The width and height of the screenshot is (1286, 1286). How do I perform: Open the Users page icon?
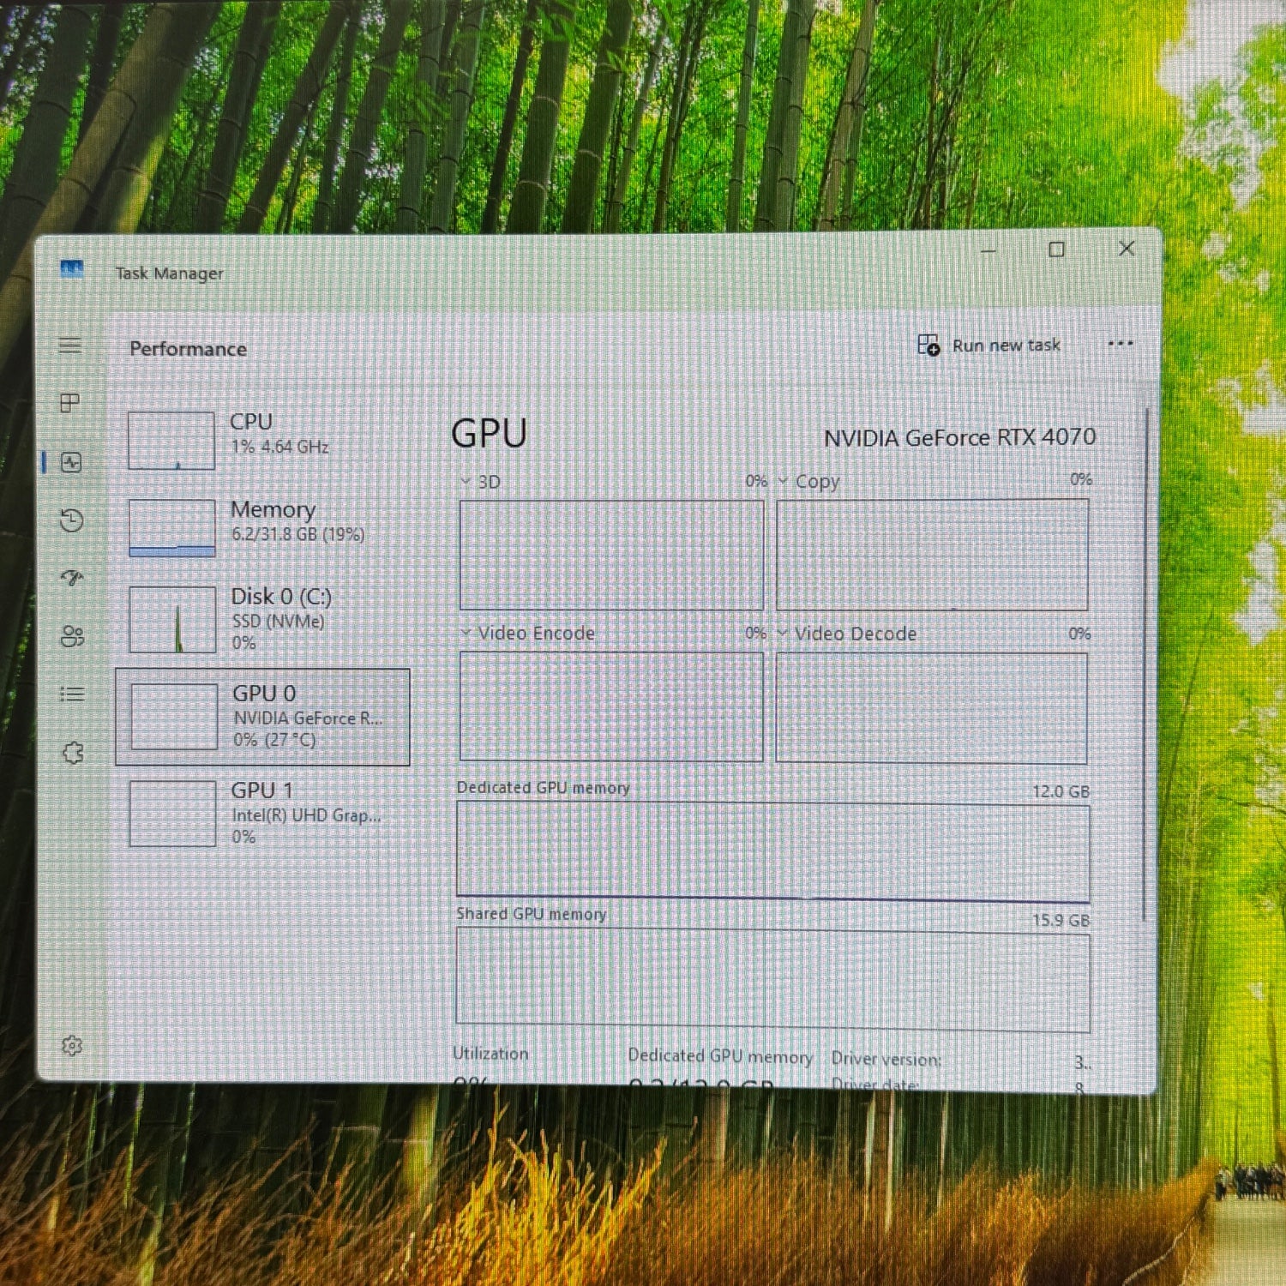(x=73, y=636)
